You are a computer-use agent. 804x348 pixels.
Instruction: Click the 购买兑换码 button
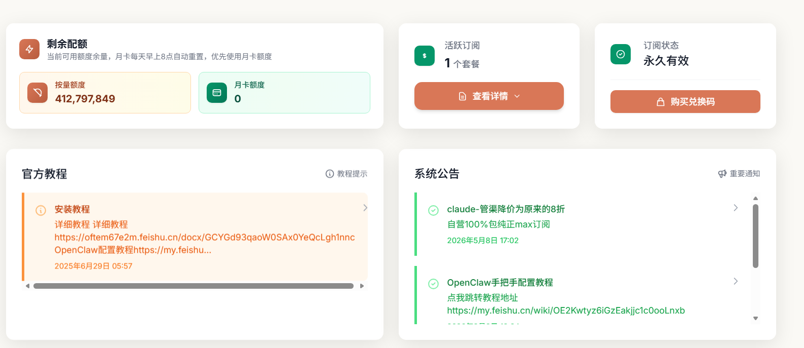tap(685, 101)
